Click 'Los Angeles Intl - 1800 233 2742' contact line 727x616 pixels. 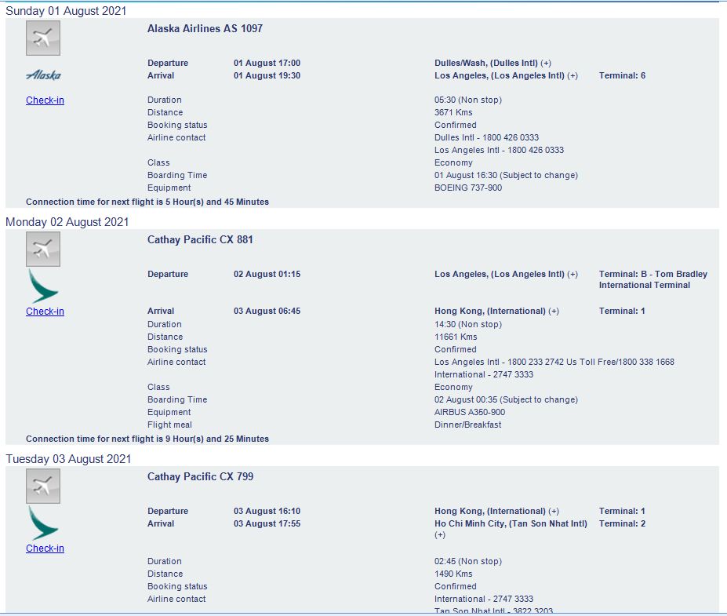[x=554, y=363]
